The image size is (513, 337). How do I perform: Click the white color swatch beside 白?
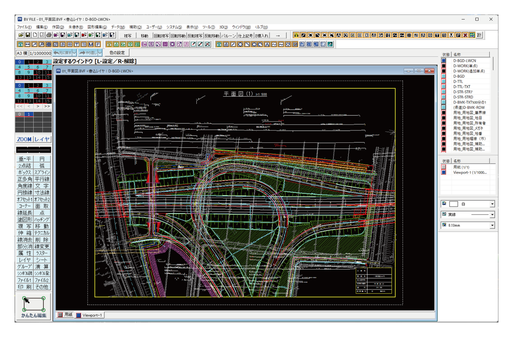[x=454, y=204]
